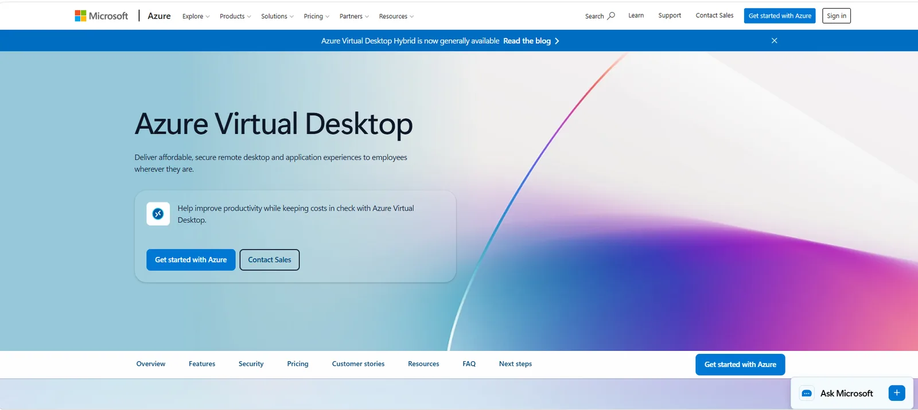The width and height of the screenshot is (918, 410).
Task: Open the Solutions dropdown
Action: (x=277, y=16)
